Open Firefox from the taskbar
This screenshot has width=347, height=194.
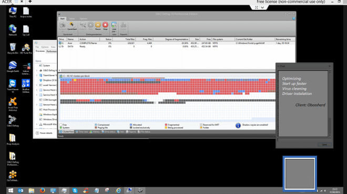[42, 190]
